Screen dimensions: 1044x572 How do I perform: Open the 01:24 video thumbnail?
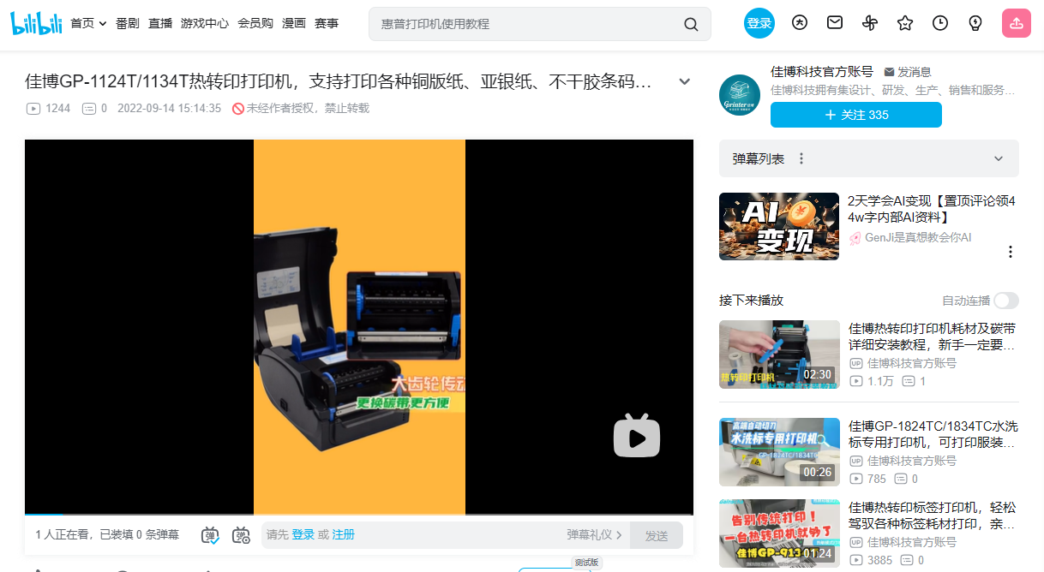[779, 533]
